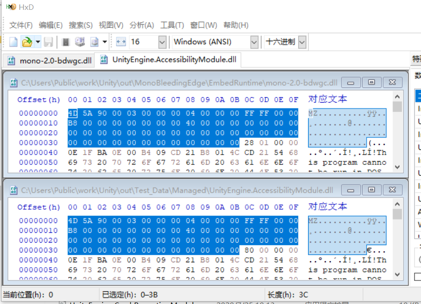Click the New file icon
Viewport: 421px width, 304px height.
(13, 42)
